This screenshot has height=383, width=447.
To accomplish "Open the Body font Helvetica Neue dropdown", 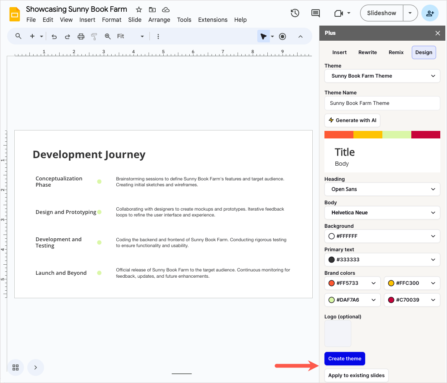I will coord(382,213).
